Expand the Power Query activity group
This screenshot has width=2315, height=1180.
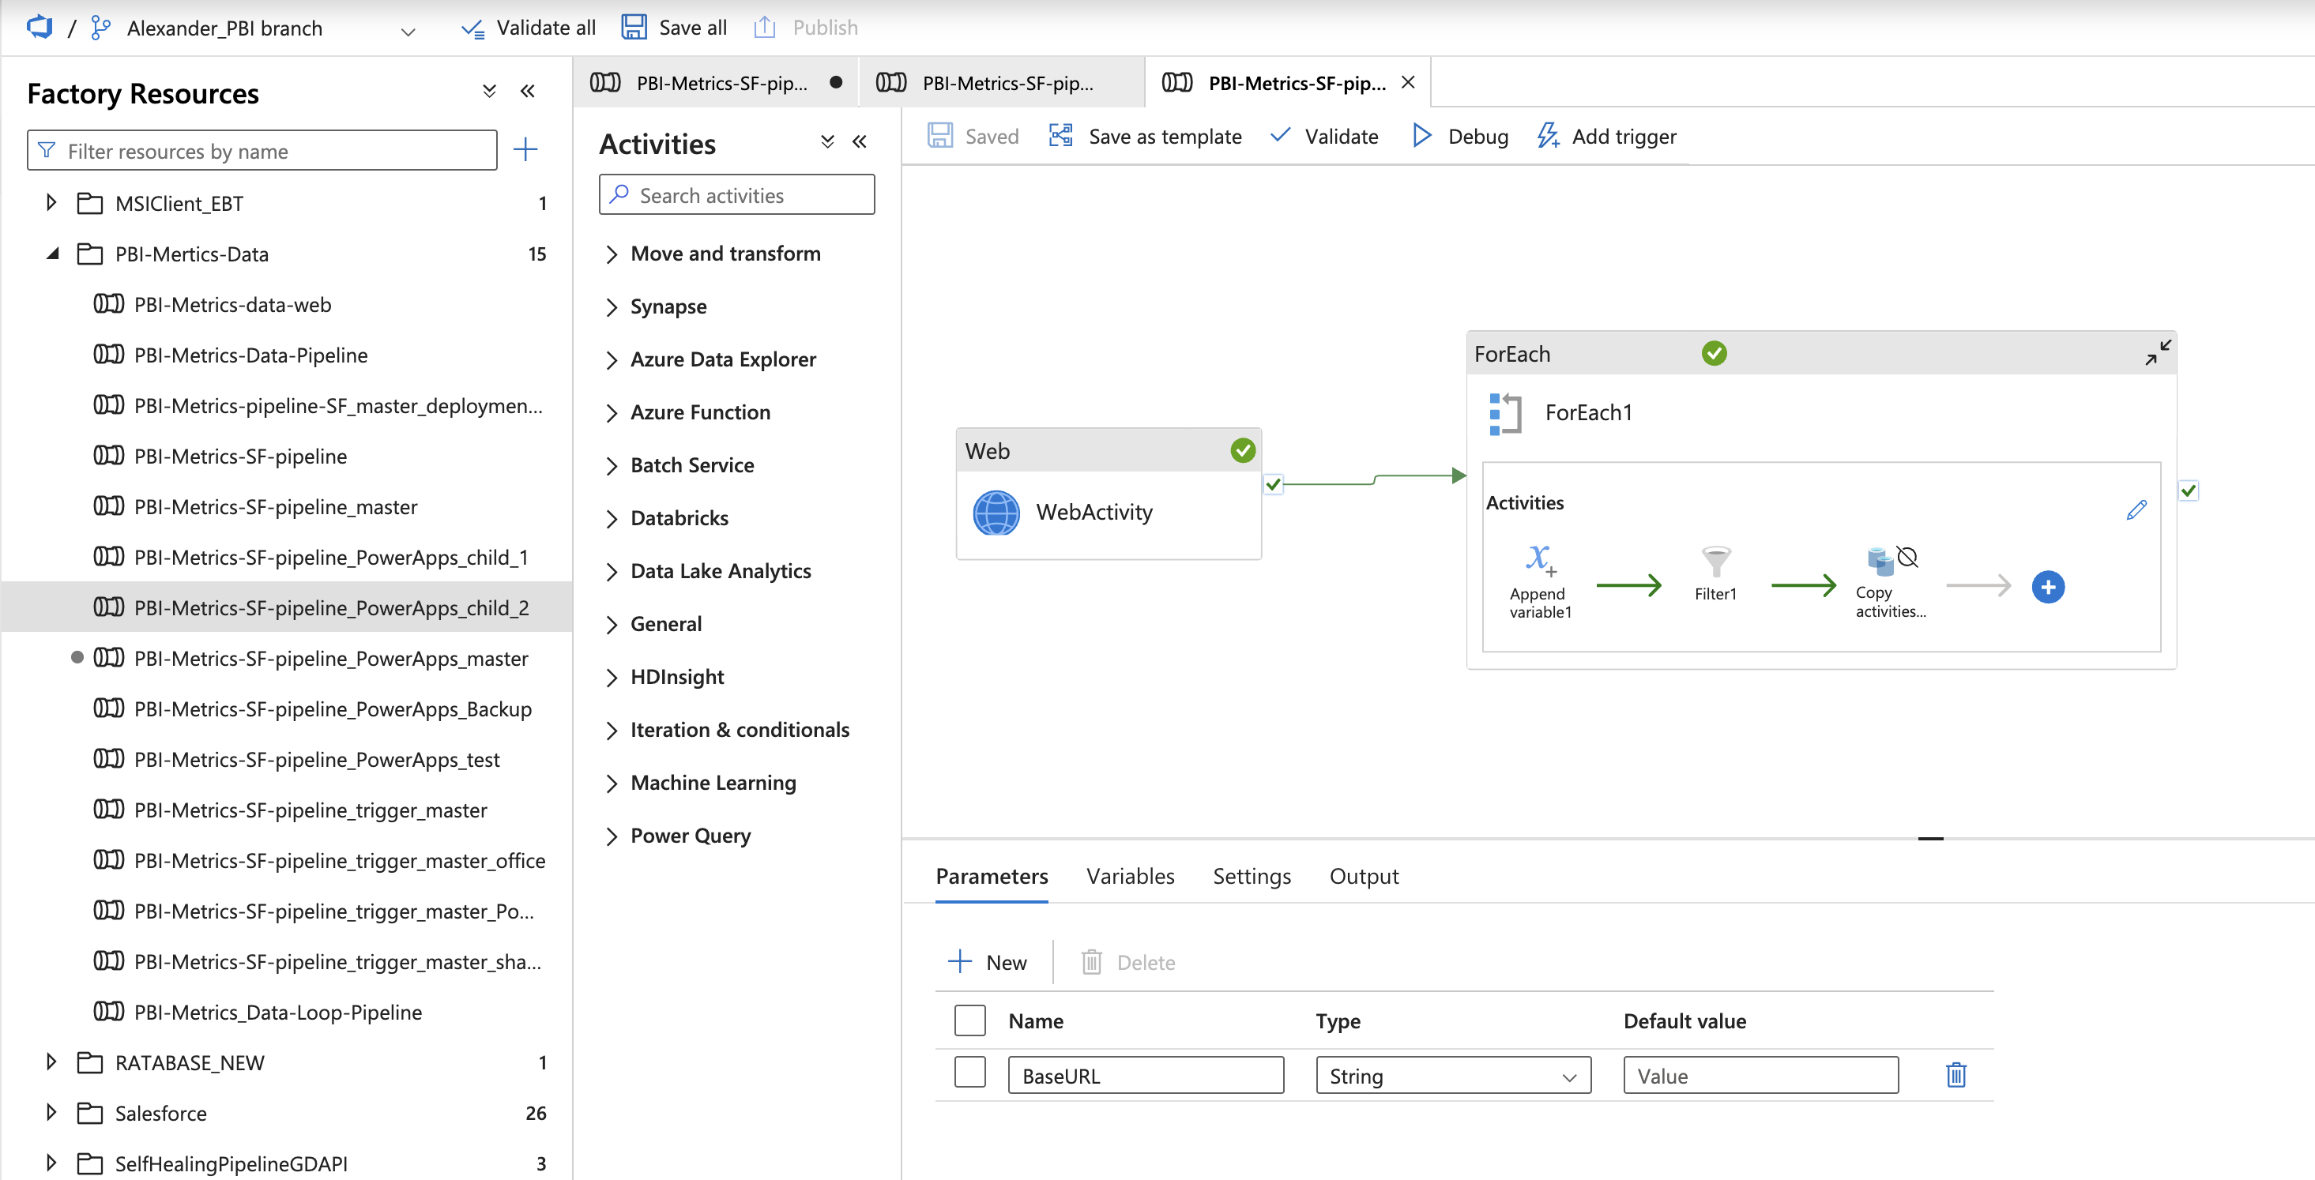coord(611,836)
